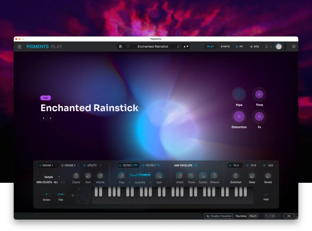This screenshot has height=231, width=312.
Task: Click the Fx macro knob
Action: point(259,117)
